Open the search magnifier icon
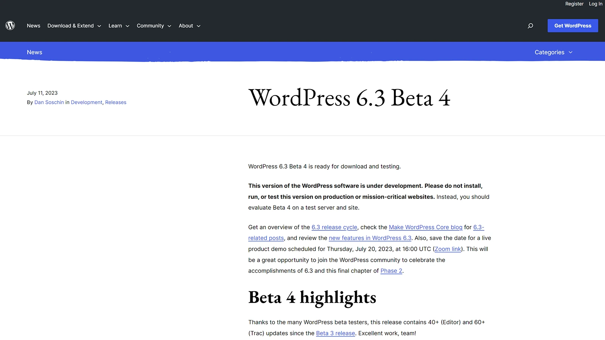605x340 pixels. pyautogui.click(x=530, y=26)
